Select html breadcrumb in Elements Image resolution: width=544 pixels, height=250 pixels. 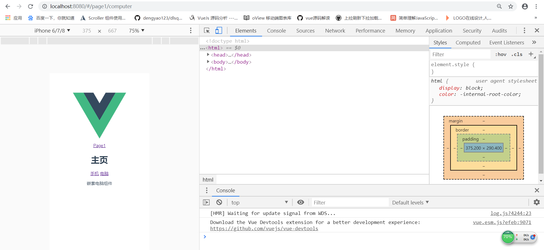coord(208,180)
